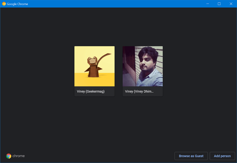This screenshot has width=237, height=163.
Task: Click the 'chrome' wordmark text
Action: [19, 156]
